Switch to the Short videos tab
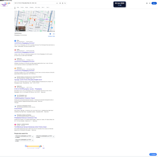The height and width of the screenshot is (157, 159). coord(38,7)
